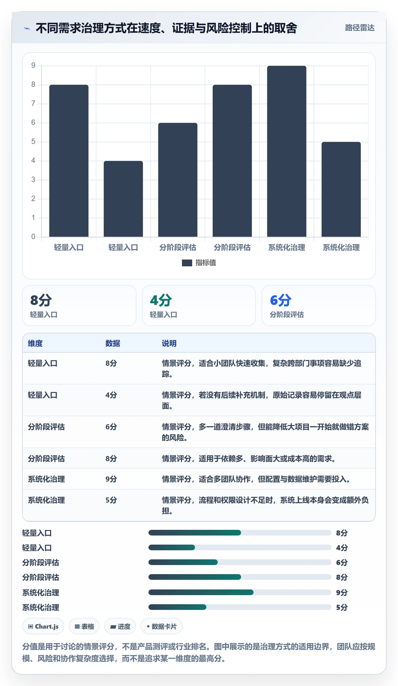The width and height of the screenshot is (398, 686).
Task: Toggle the 指标值 legend swatch
Action: [x=187, y=263]
